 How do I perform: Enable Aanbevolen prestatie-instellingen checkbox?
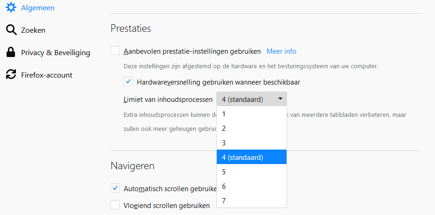point(115,51)
